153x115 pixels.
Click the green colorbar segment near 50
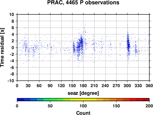[x=50, y=100]
